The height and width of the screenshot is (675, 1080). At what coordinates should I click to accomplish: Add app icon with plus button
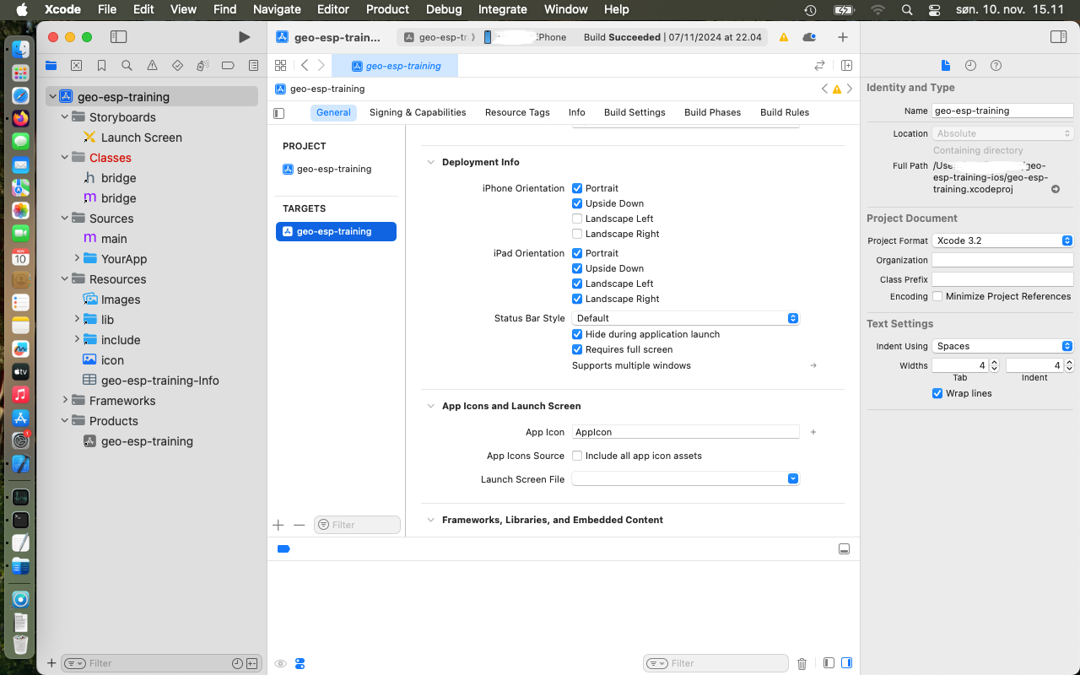pos(813,432)
